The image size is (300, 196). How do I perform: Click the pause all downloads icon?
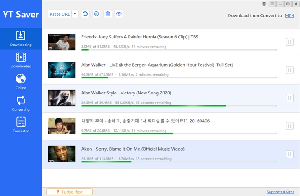[x=97, y=14]
